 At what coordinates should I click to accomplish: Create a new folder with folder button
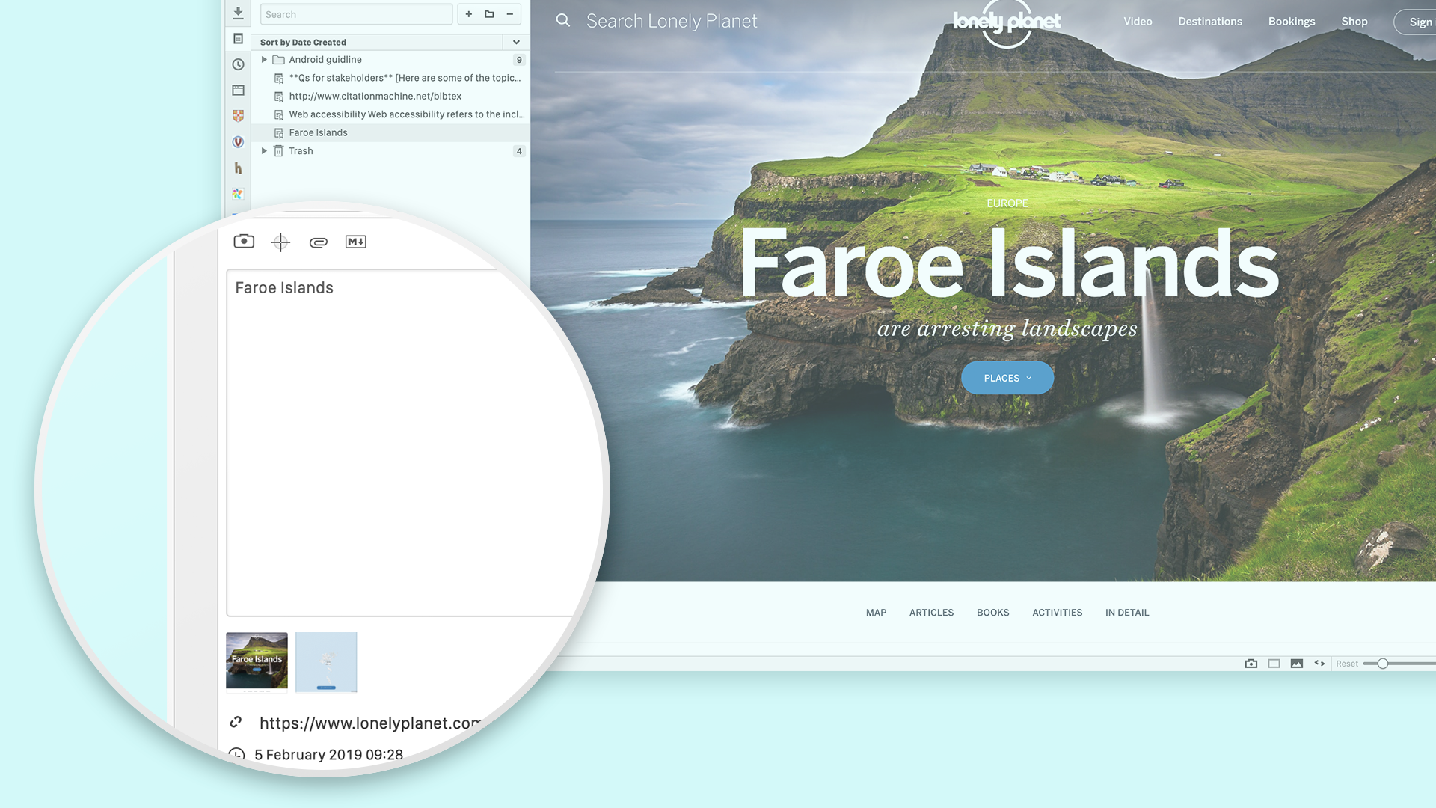pyautogui.click(x=489, y=14)
